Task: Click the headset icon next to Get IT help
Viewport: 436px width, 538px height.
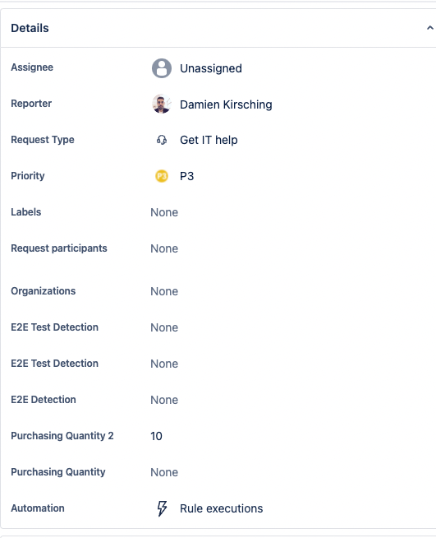Action: click(162, 140)
